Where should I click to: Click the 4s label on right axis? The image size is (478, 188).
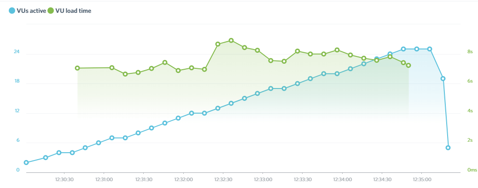pyautogui.click(x=470, y=111)
